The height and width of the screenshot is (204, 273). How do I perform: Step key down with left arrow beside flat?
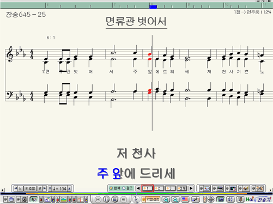[x=16, y=189]
